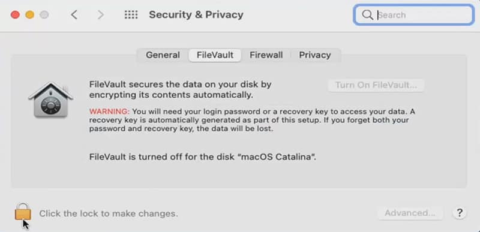Image resolution: width=480 pixels, height=232 pixels.
Task: Click the magnifying glass search icon
Action: (367, 14)
